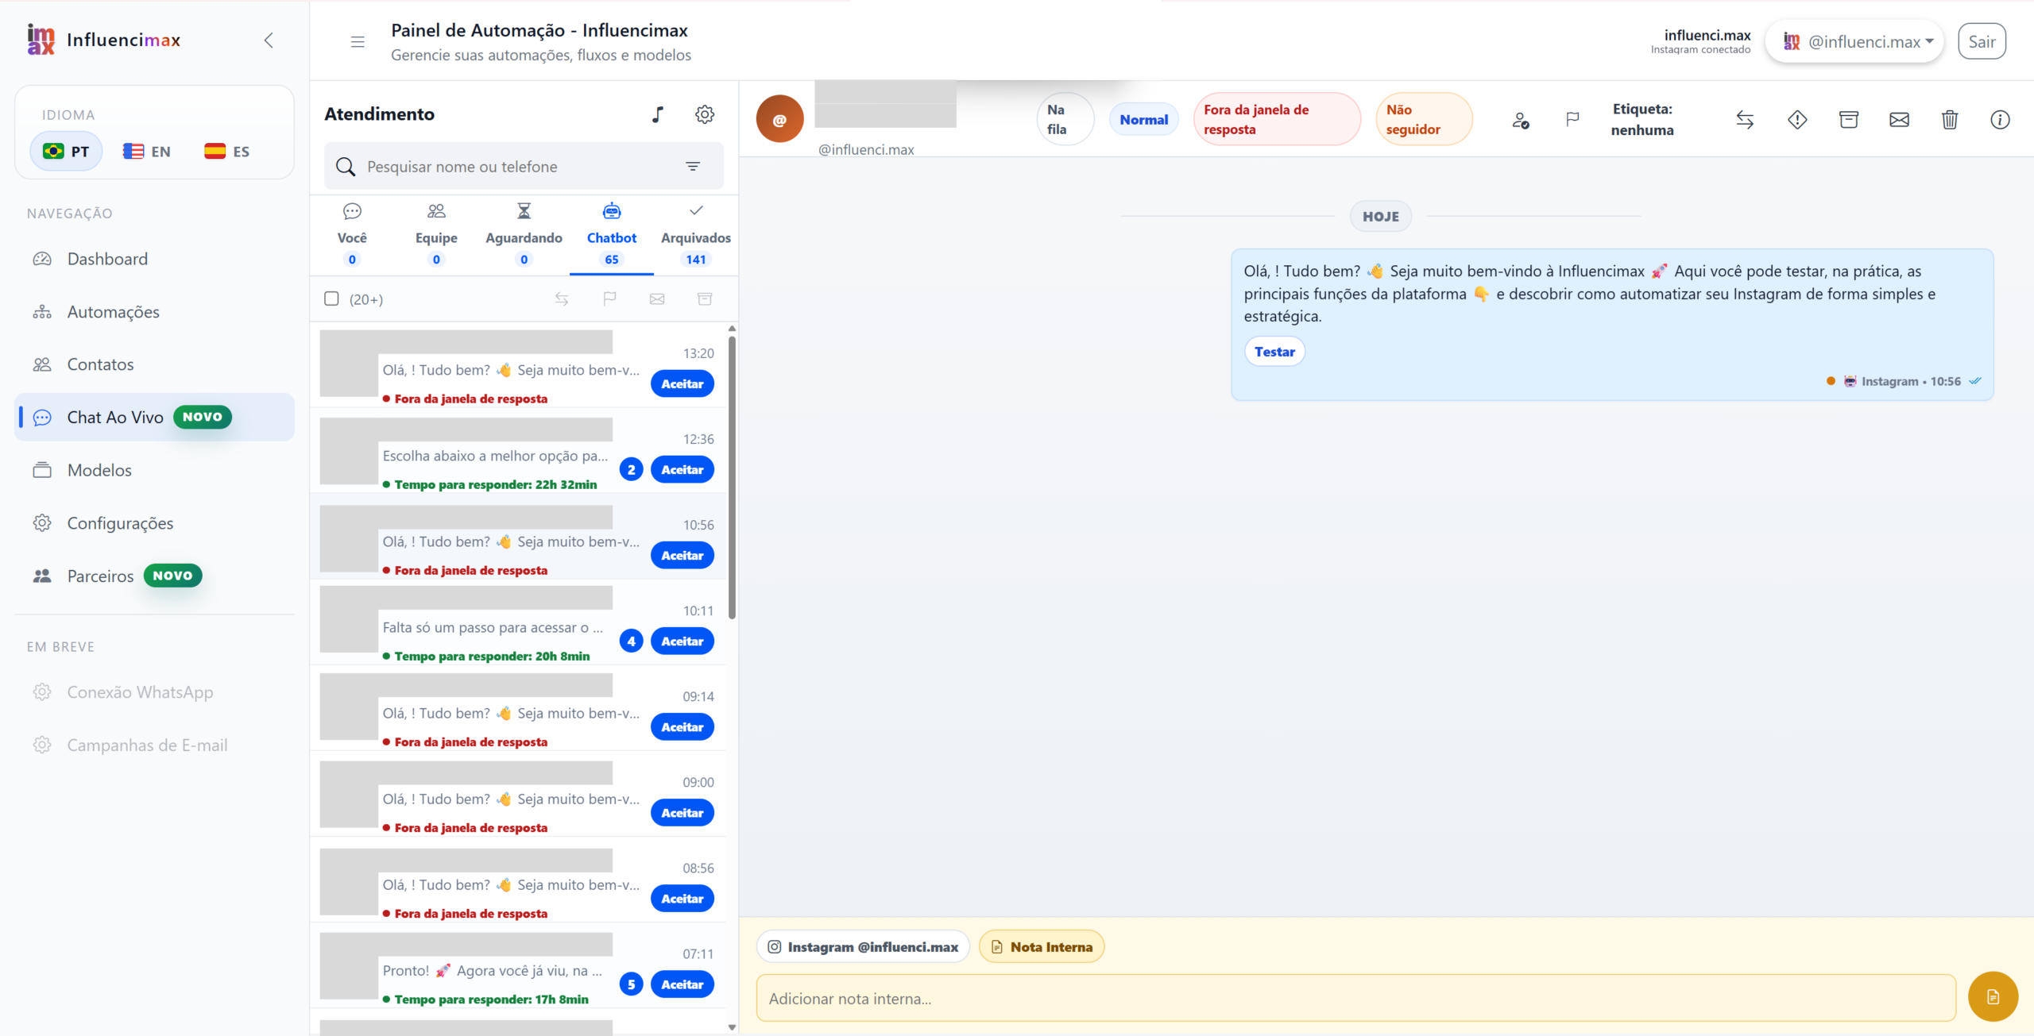Image resolution: width=2034 pixels, height=1036 pixels.
Task: Accept the 12:36 conversation
Action: tap(682, 469)
